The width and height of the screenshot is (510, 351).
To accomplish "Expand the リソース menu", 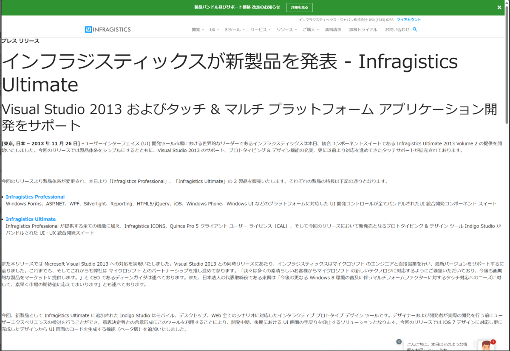I will (x=287, y=30).
